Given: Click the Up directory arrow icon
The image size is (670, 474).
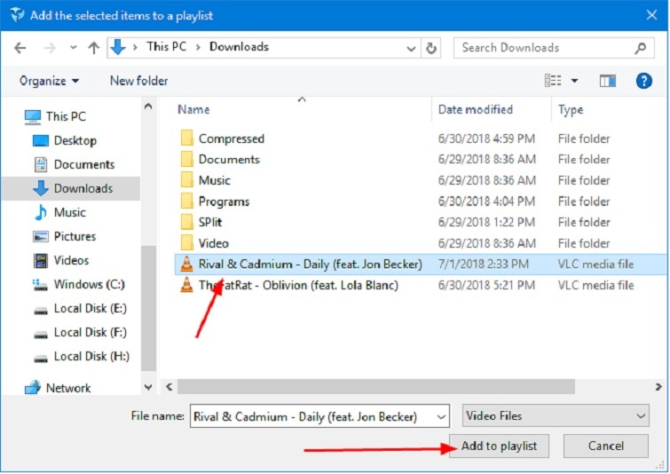Looking at the screenshot, I should coord(93,48).
